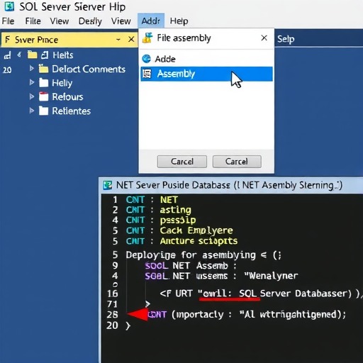Viewport: 363px width, 363px height.
Task: Open the View menu right of Deslly
Action: click(x=121, y=21)
